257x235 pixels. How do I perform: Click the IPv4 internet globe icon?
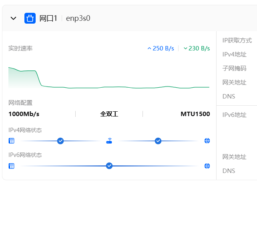click(x=207, y=141)
